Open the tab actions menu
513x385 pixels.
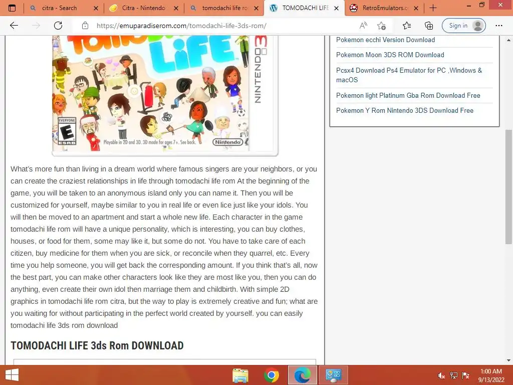(12, 8)
